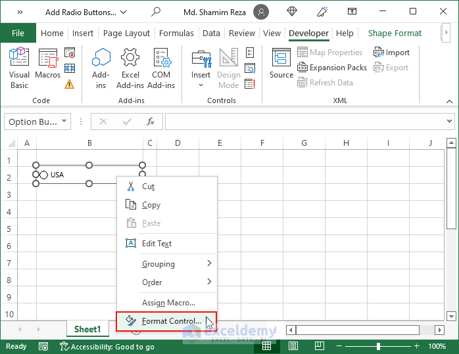The image size is (459, 354).
Task: Click the Select All corner triangle
Action: [11, 143]
